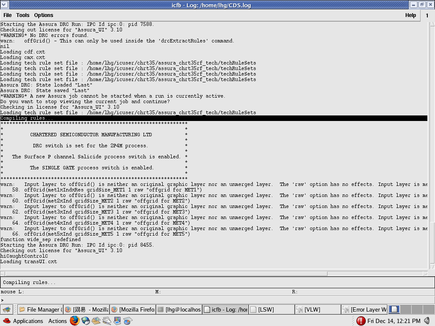Switch to [Mozilla Firefox] taskbar window
Viewport: 435px width, 326px height.
(133, 309)
